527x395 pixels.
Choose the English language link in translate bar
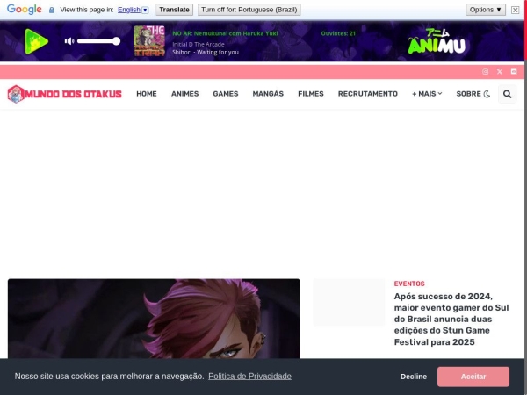[x=129, y=10]
